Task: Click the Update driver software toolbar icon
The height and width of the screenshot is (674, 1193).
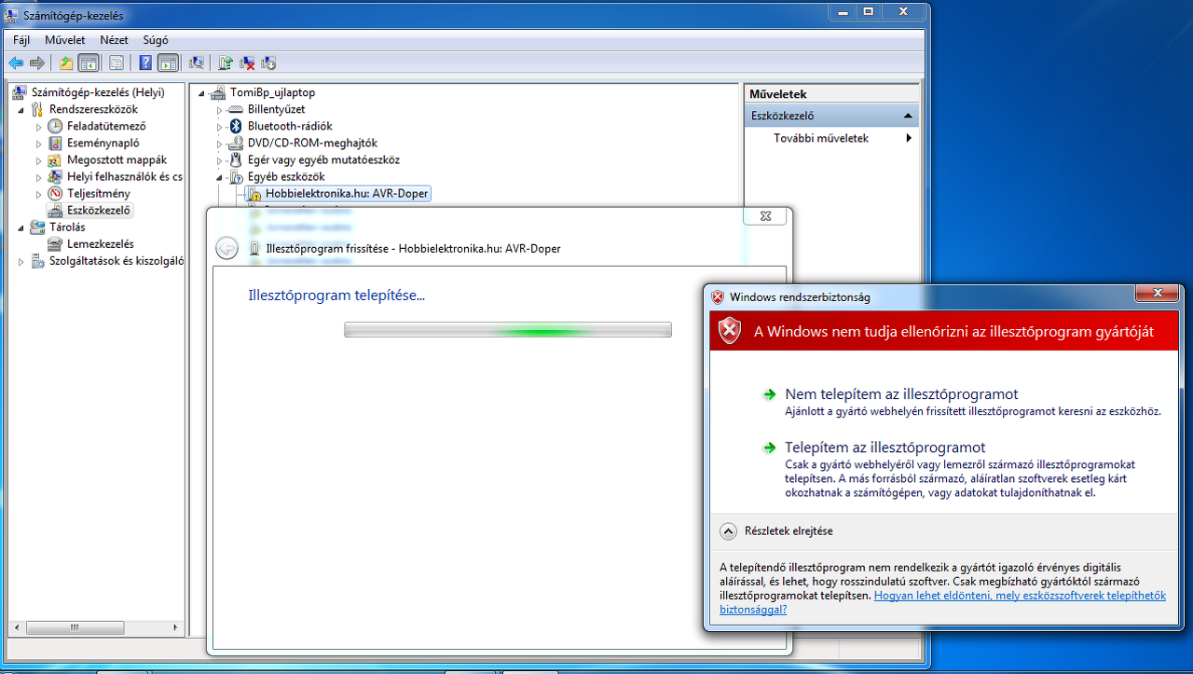Action: (226, 63)
